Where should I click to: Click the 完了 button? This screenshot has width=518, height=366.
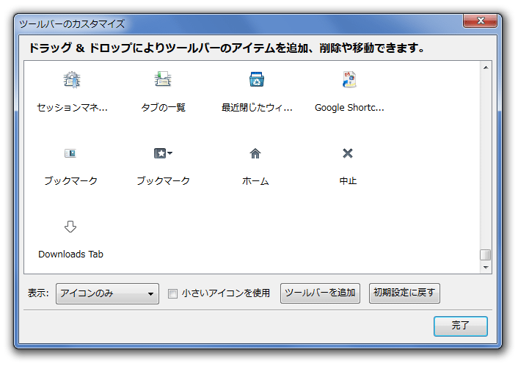click(x=461, y=326)
